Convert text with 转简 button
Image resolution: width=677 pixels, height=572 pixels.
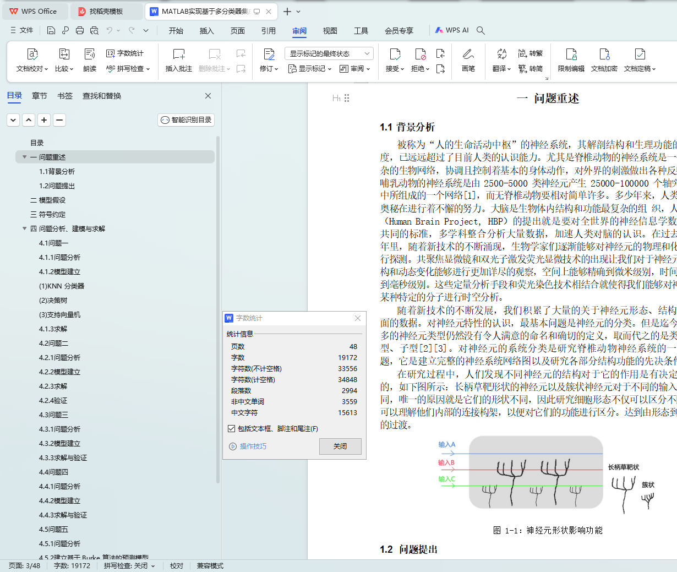click(531, 69)
